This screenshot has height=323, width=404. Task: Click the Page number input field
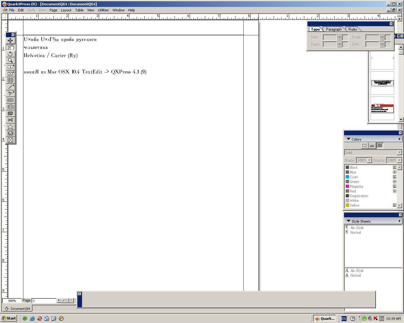[x=44, y=301]
